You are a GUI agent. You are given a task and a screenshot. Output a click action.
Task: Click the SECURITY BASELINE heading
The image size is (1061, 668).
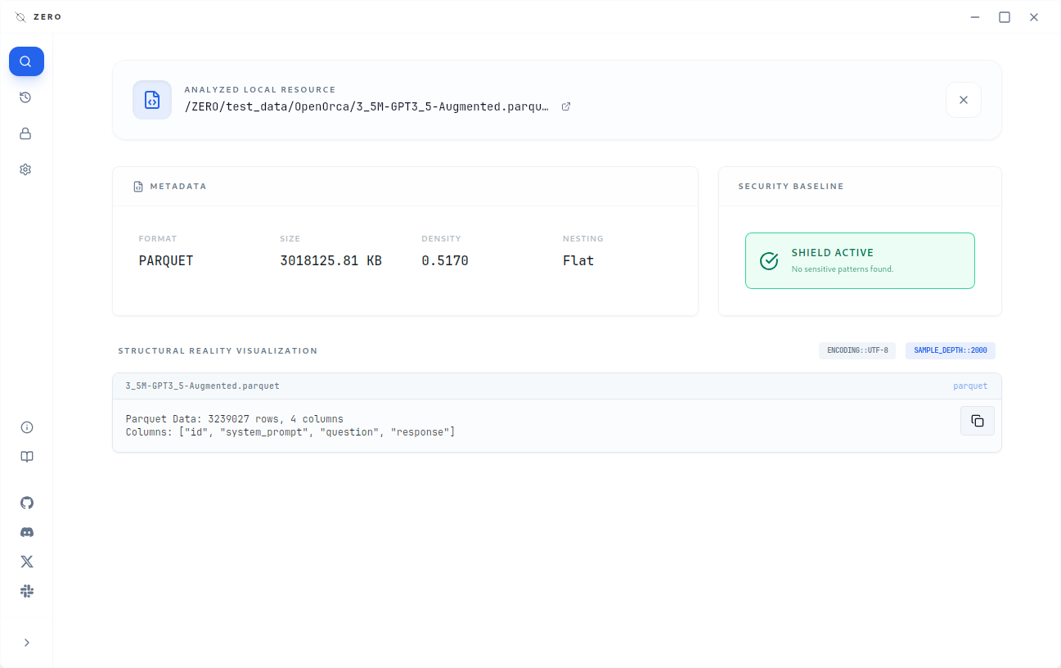(x=791, y=187)
